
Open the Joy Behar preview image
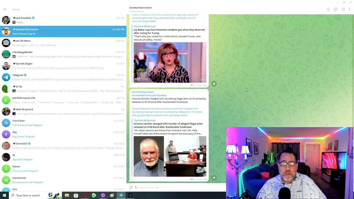coord(170,62)
